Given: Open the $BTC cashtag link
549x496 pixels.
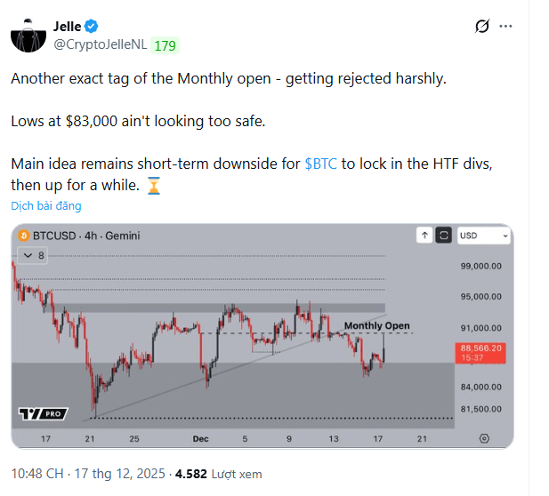Looking at the screenshot, I should 320,164.
